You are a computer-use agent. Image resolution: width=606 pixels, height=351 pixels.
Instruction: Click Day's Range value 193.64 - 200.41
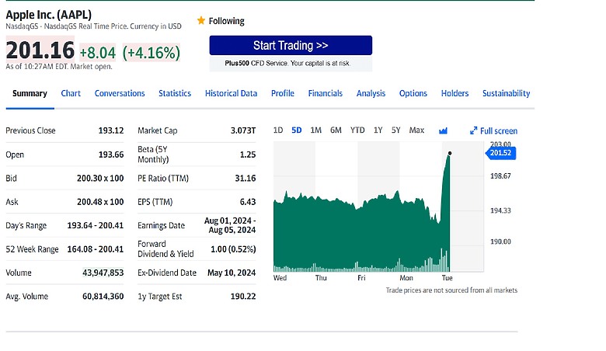pyautogui.click(x=96, y=225)
